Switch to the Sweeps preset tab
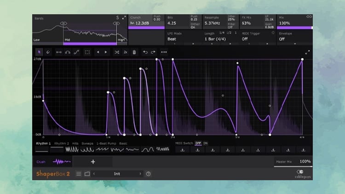The height and width of the screenshot is (194, 345). [x=87, y=143]
